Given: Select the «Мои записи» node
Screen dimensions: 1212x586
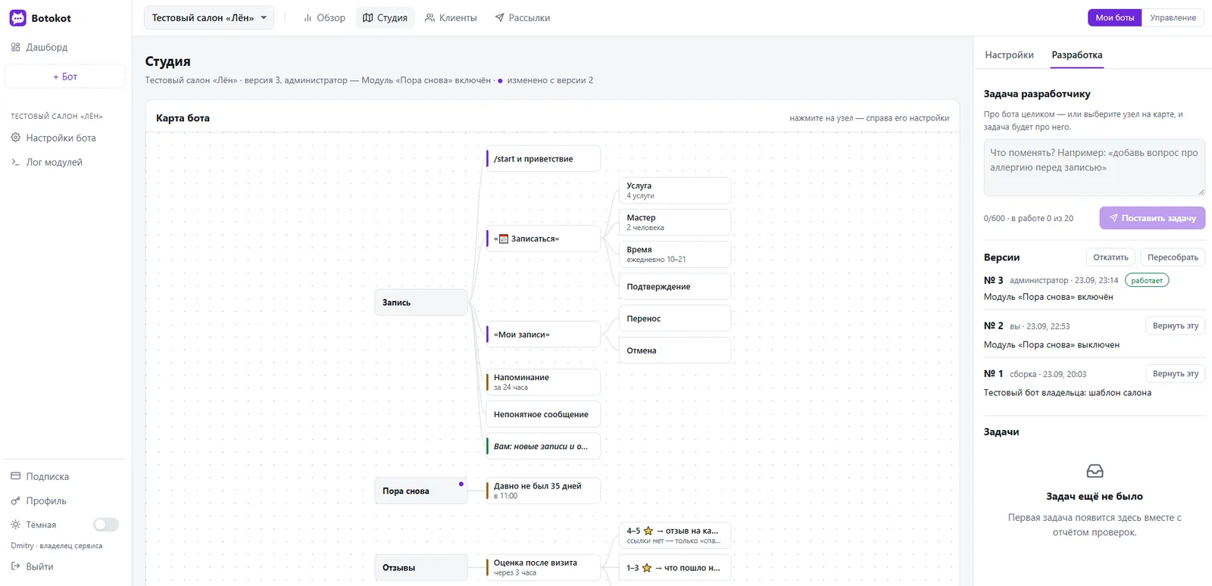Looking at the screenshot, I should (543, 334).
